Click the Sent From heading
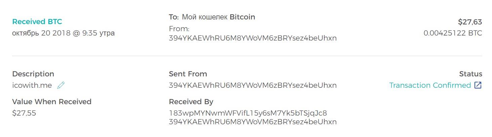Image resolution: width=492 pixels, height=137 pixels. point(188,74)
